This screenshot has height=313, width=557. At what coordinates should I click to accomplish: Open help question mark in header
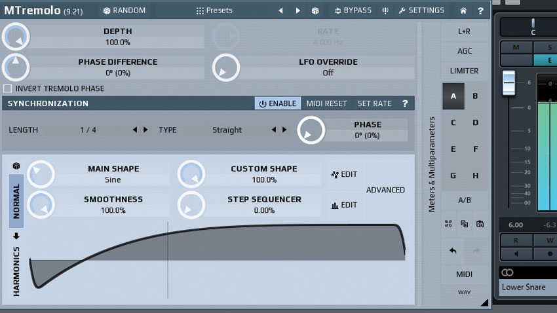(480, 10)
